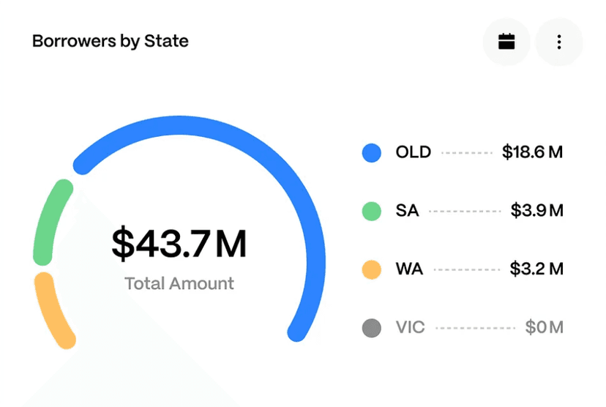
Task: Click the Total Amount caption
Action: pos(179,283)
